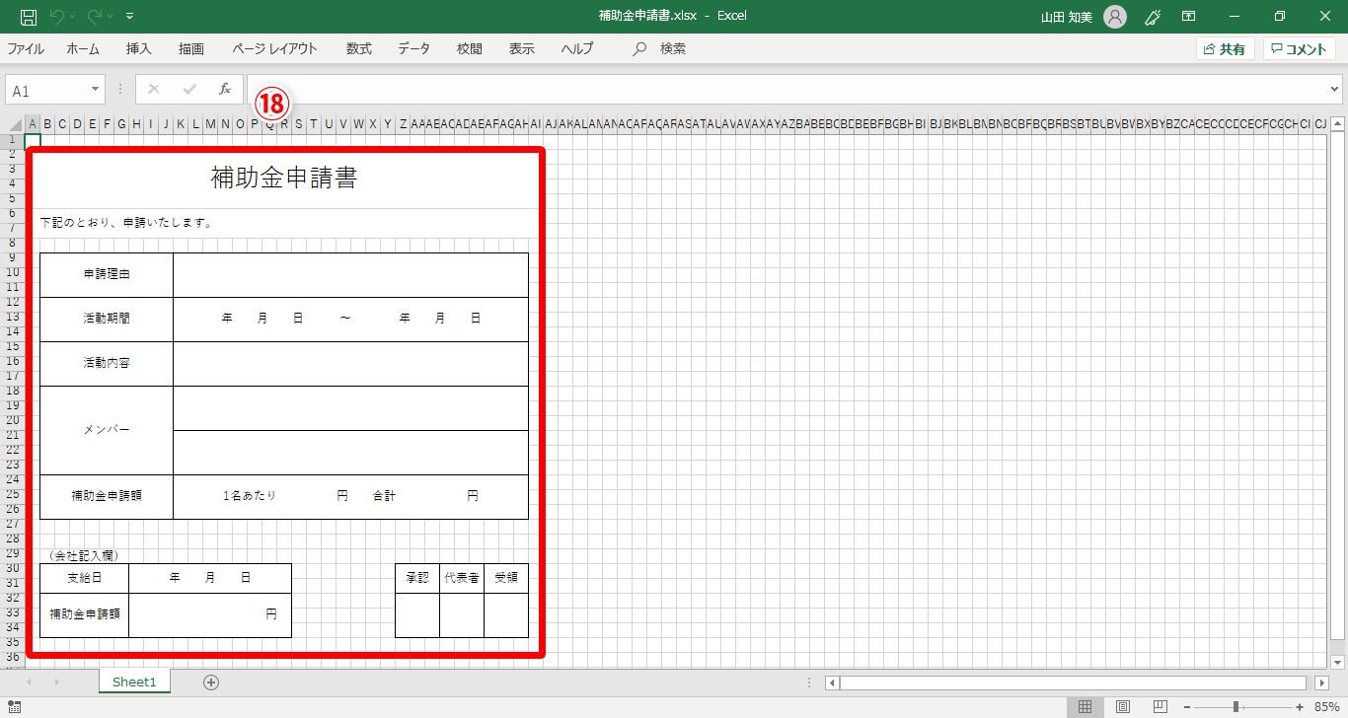The image size is (1348, 718).
Task: Open the ヘルプ ribbon tab
Action: tap(577, 48)
